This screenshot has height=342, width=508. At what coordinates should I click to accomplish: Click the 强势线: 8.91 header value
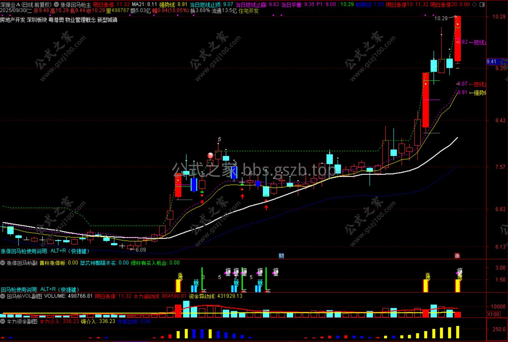click(173, 4)
